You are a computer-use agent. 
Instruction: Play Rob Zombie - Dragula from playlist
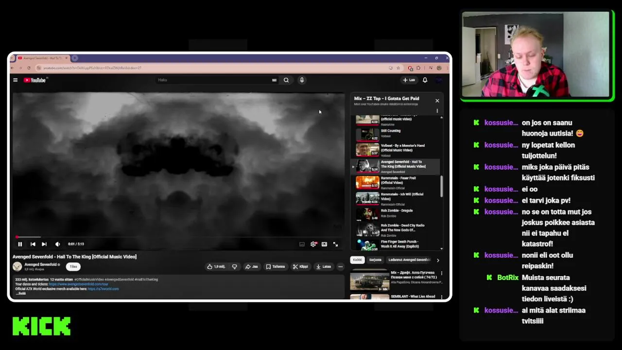(396, 214)
